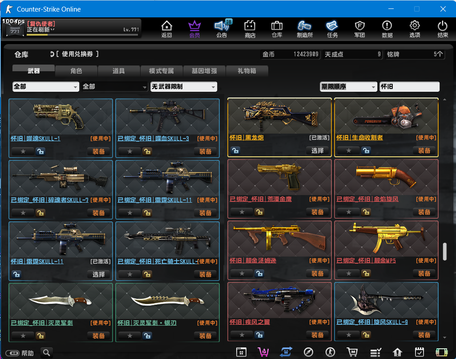Screen dimensions: 456x359
Task: Click the scrollbar up arrow
Action: [x=445, y=100]
